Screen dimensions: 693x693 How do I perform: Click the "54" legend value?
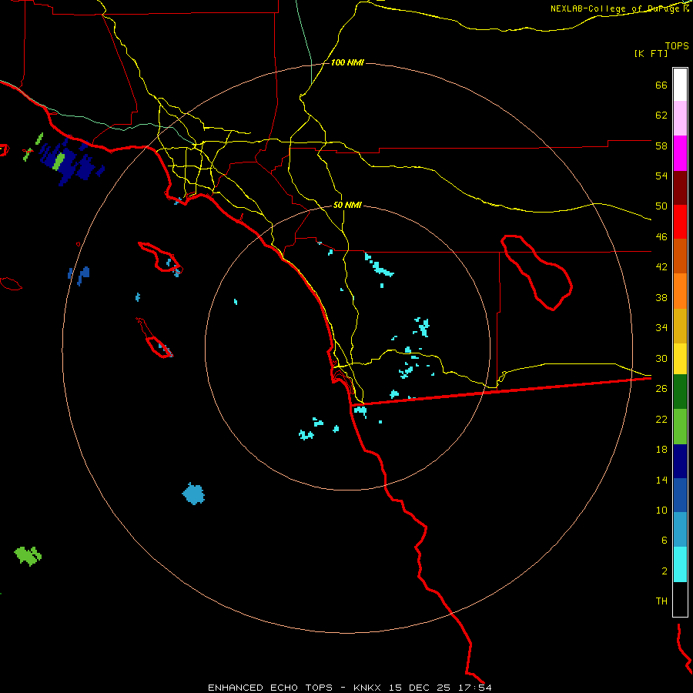(661, 176)
